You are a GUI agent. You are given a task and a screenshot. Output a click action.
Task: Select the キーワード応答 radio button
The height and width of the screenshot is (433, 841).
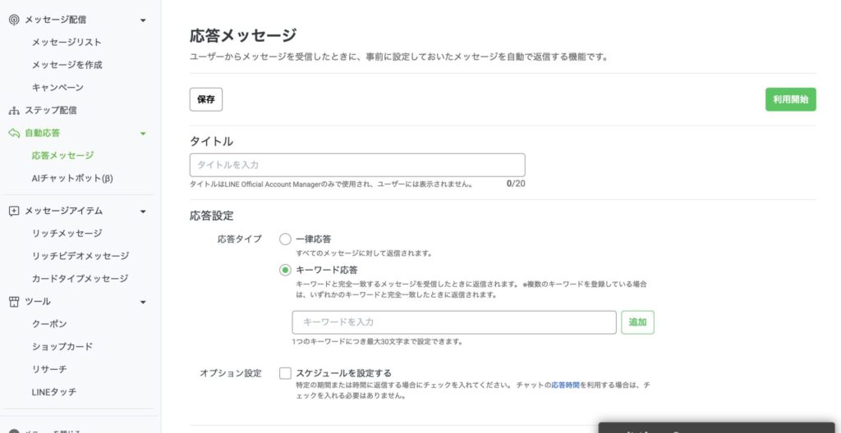click(285, 270)
